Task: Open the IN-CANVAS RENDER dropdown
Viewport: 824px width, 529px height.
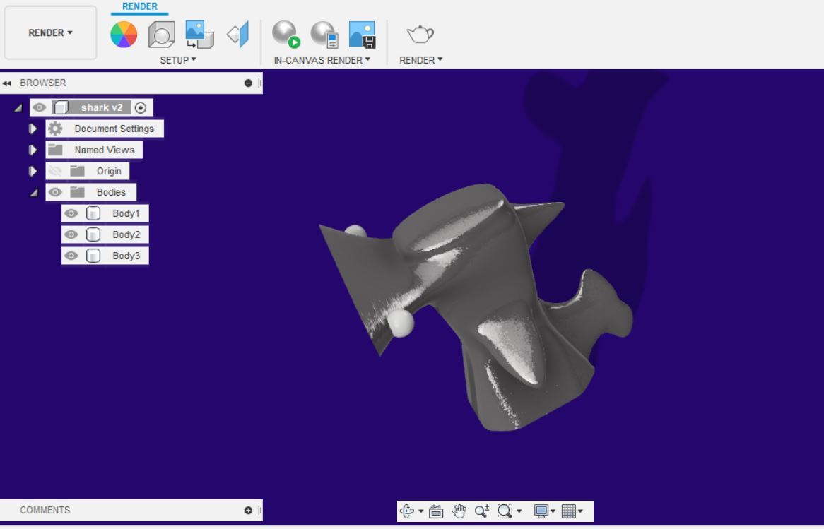Action: pos(322,60)
